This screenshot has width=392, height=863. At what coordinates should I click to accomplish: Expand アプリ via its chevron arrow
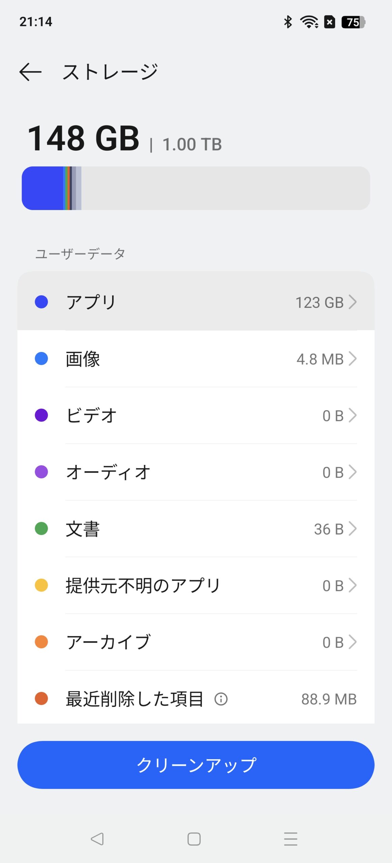click(352, 302)
